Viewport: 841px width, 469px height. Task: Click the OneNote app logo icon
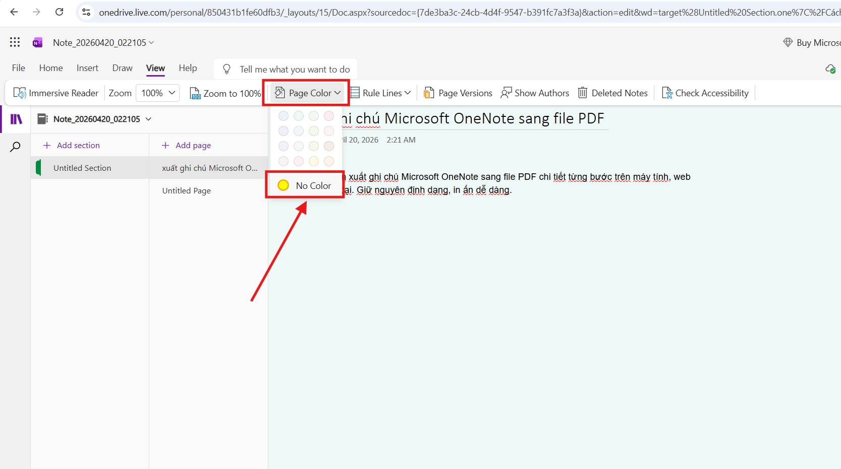[x=37, y=43]
